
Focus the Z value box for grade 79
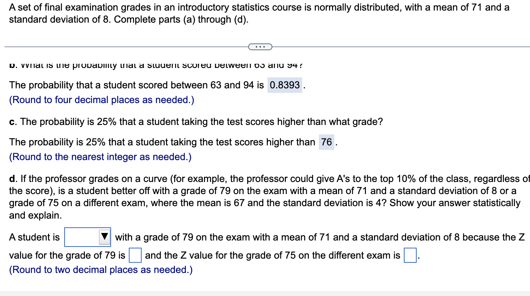135,255
